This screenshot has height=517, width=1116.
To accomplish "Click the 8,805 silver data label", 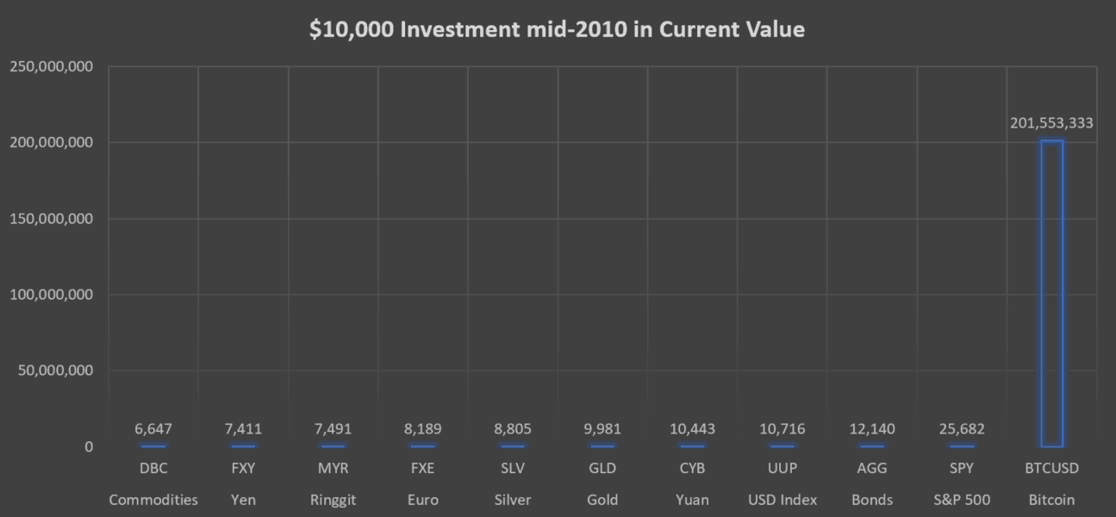I will click(513, 428).
